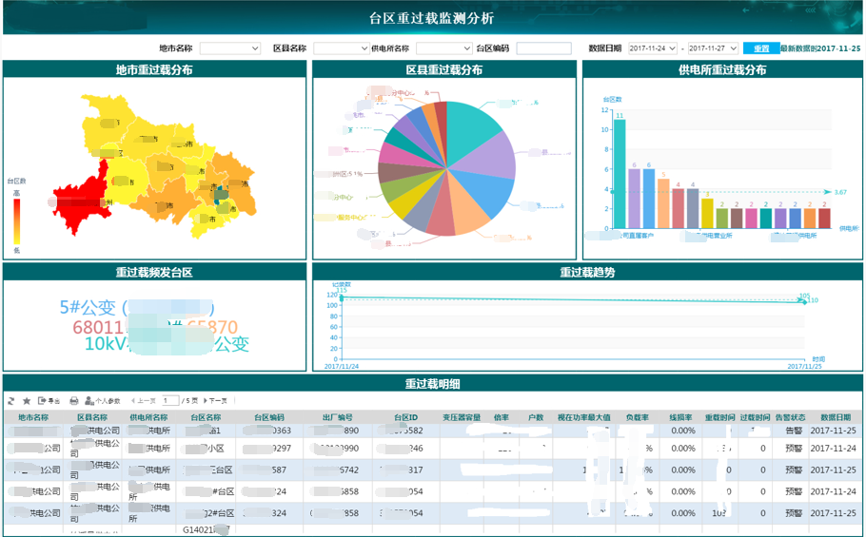Click the 重置 reset button
The height and width of the screenshot is (537, 866).
pyautogui.click(x=759, y=48)
